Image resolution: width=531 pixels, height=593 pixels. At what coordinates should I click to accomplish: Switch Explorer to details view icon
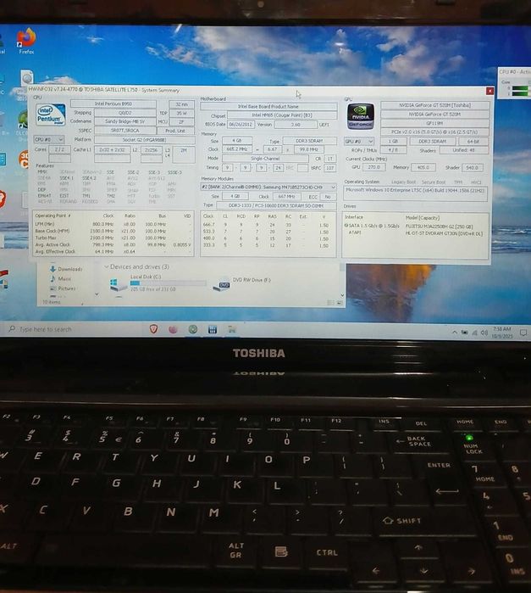pos(330,303)
